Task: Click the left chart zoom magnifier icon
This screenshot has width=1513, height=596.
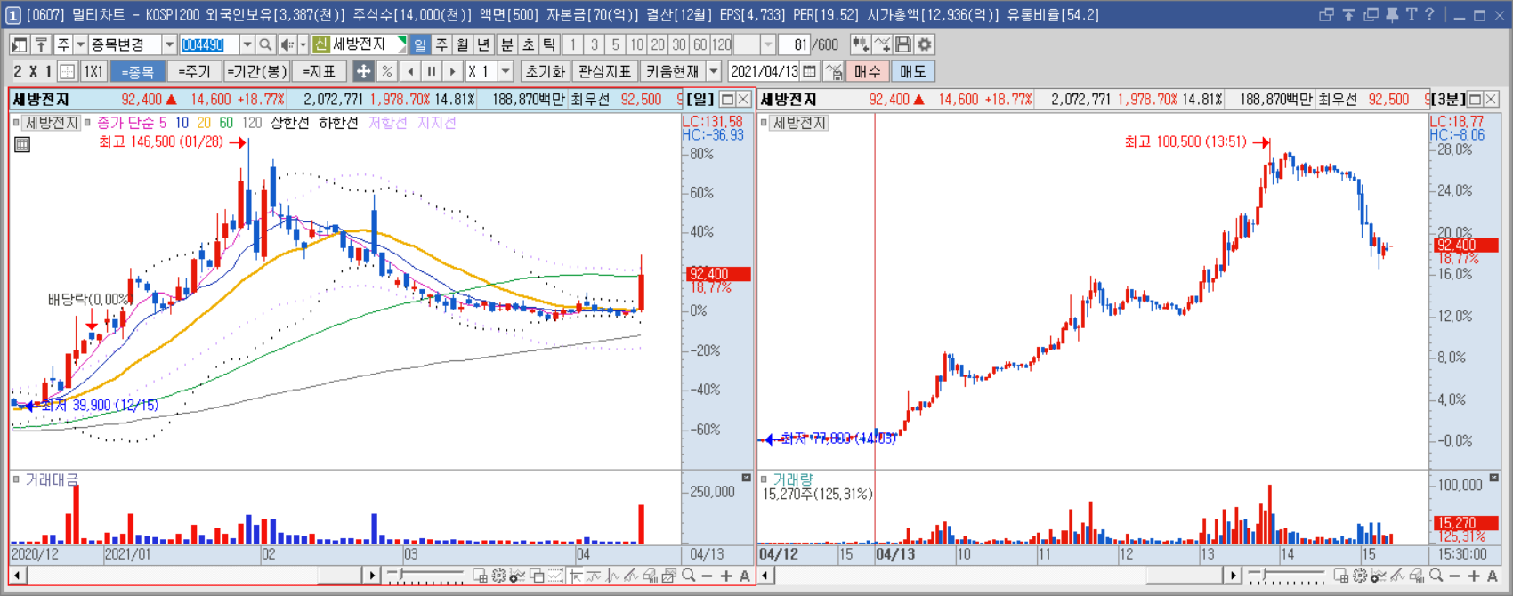Action: click(x=688, y=576)
